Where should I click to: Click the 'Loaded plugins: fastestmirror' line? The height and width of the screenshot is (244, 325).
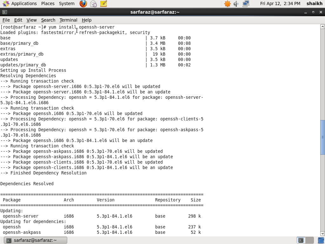point(75,33)
